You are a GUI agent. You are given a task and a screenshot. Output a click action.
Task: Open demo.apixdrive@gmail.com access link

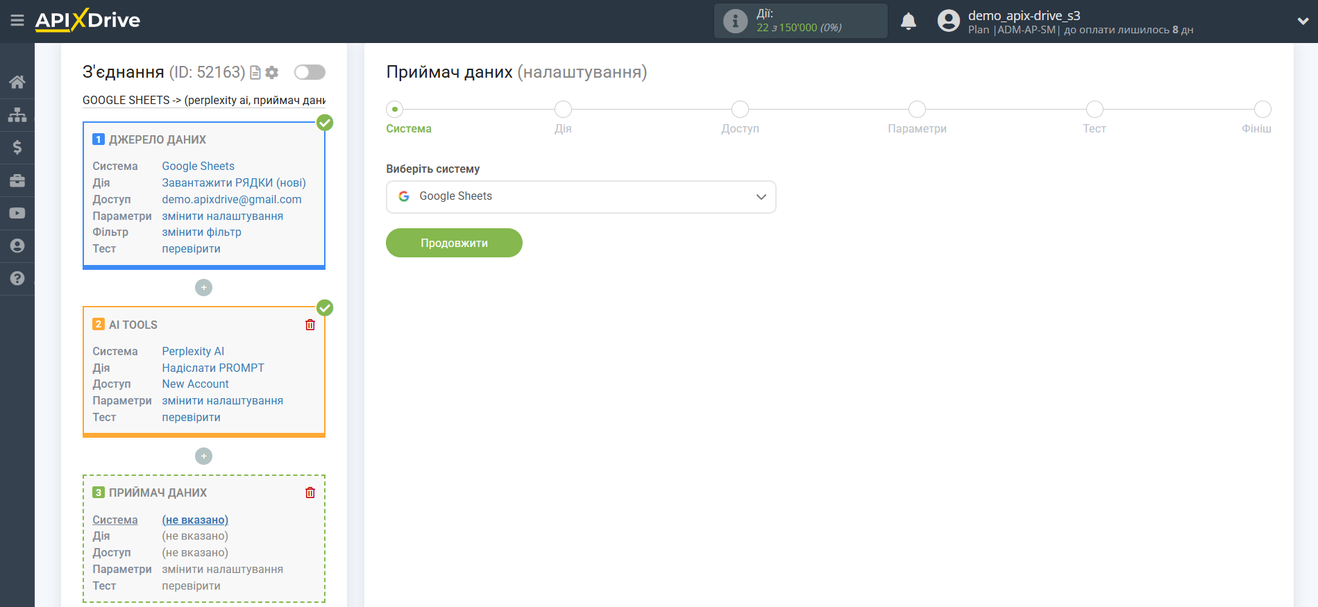coord(232,200)
